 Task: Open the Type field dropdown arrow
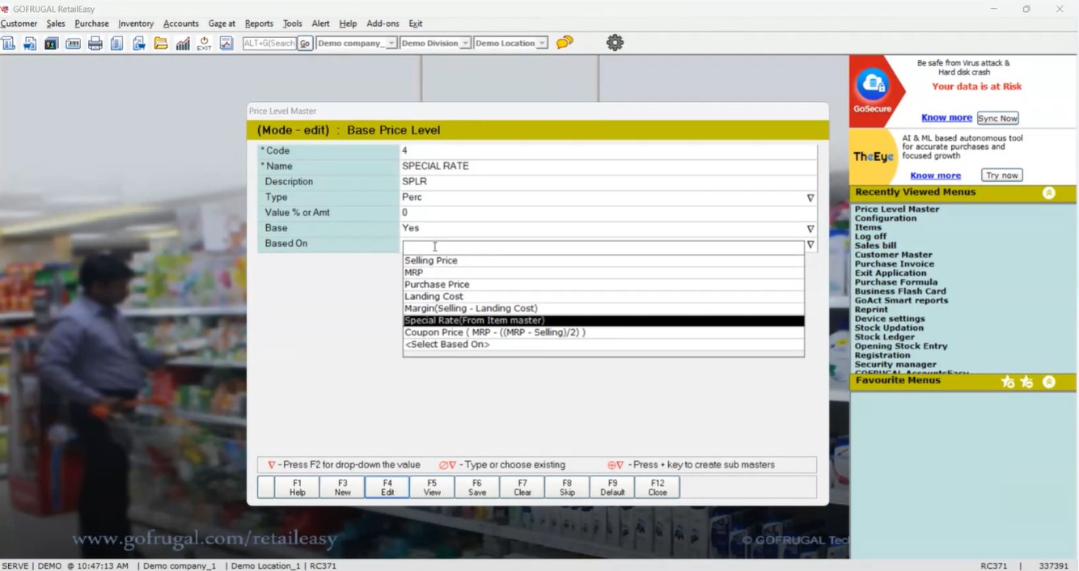pos(810,198)
